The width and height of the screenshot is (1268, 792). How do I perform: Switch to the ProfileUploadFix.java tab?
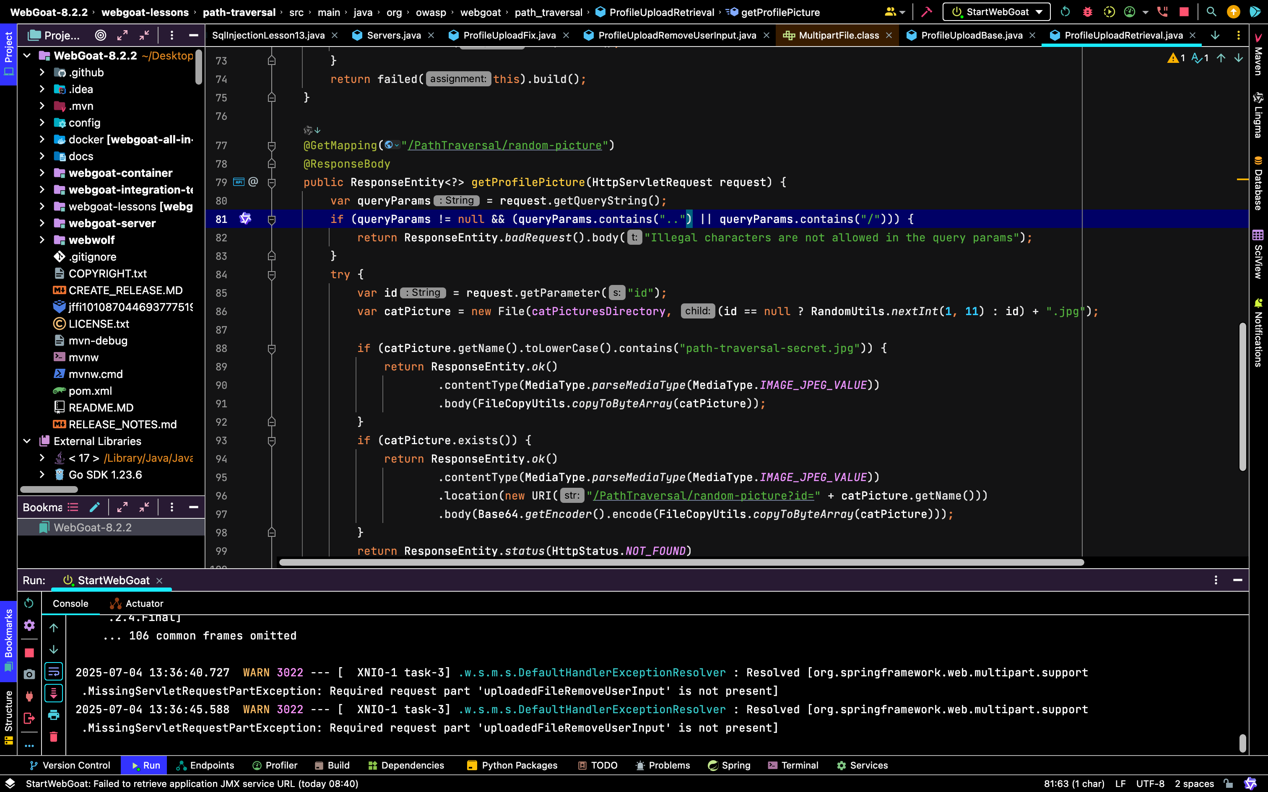(x=509, y=35)
